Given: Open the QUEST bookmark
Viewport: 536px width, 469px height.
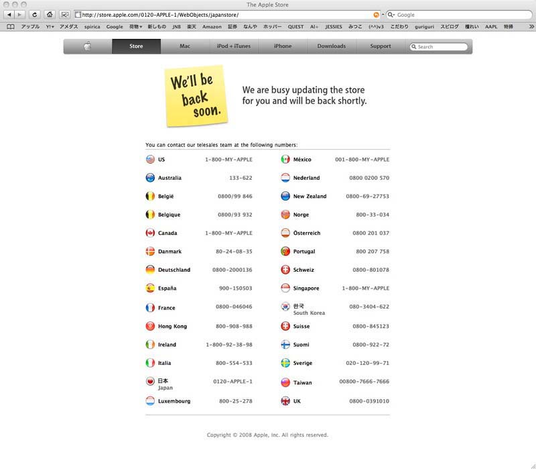Looking at the screenshot, I should tap(295, 27).
